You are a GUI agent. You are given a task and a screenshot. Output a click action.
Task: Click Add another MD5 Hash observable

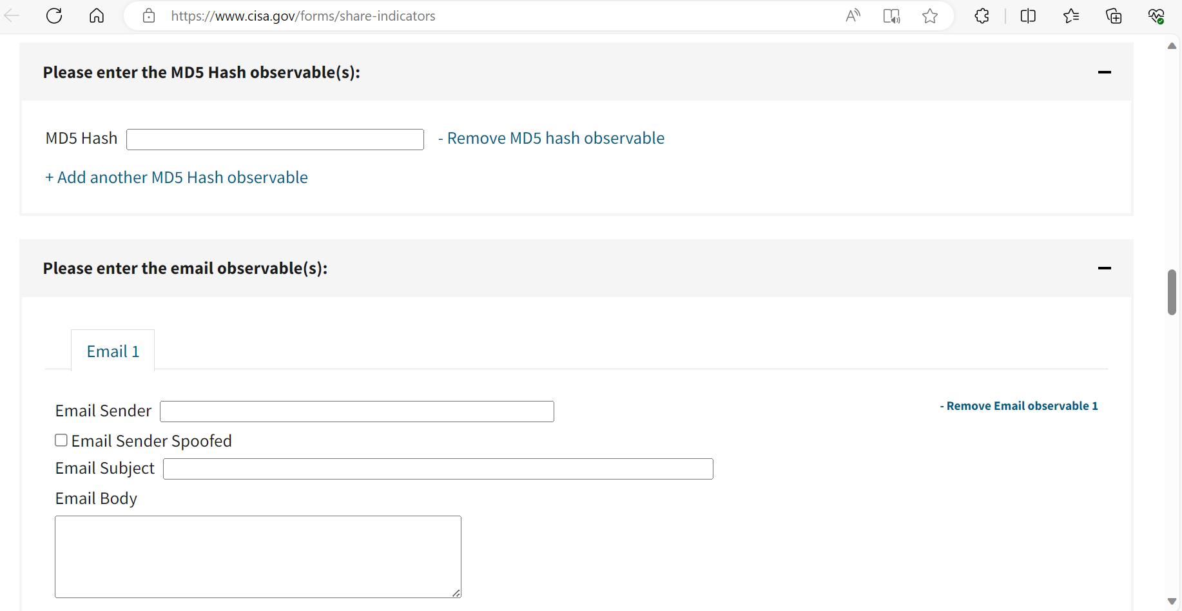(x=177, y=178)
